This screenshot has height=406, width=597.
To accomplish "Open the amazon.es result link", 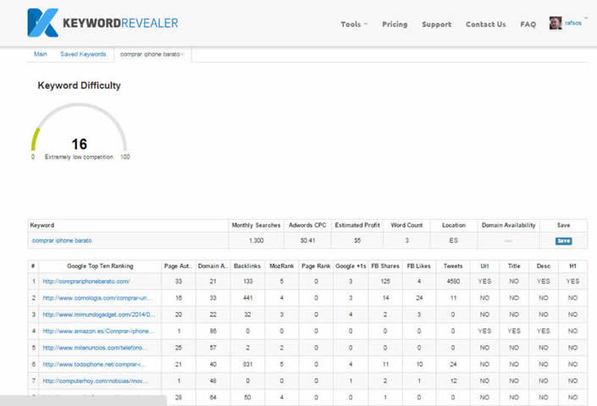I will click(x=98, y=331).
